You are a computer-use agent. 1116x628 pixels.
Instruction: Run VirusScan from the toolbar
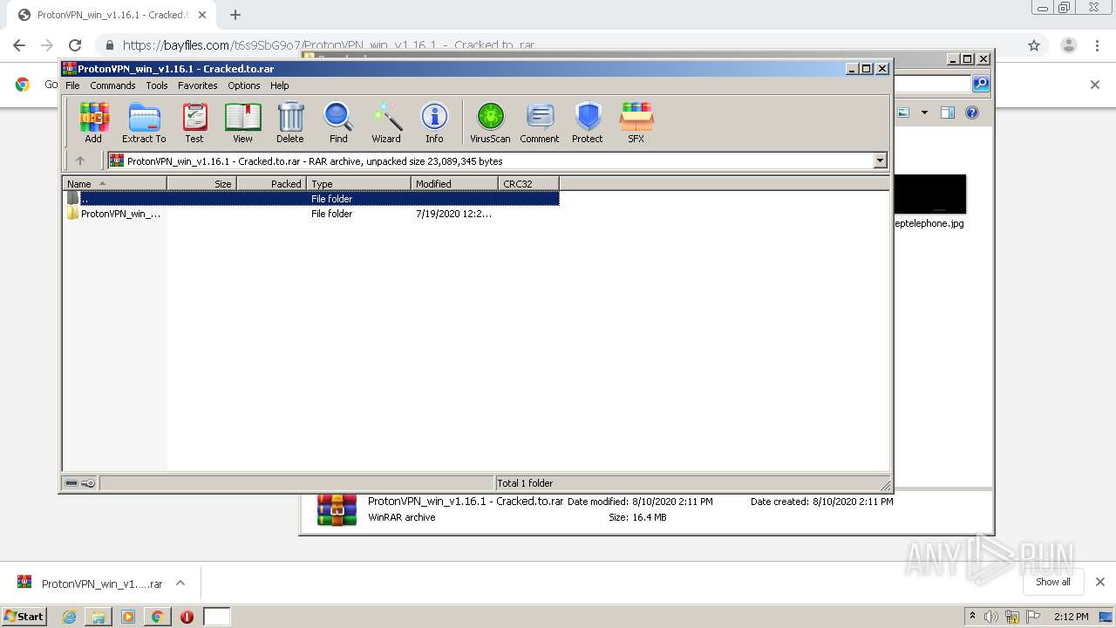pyautogui.click(x=490, y=122)
